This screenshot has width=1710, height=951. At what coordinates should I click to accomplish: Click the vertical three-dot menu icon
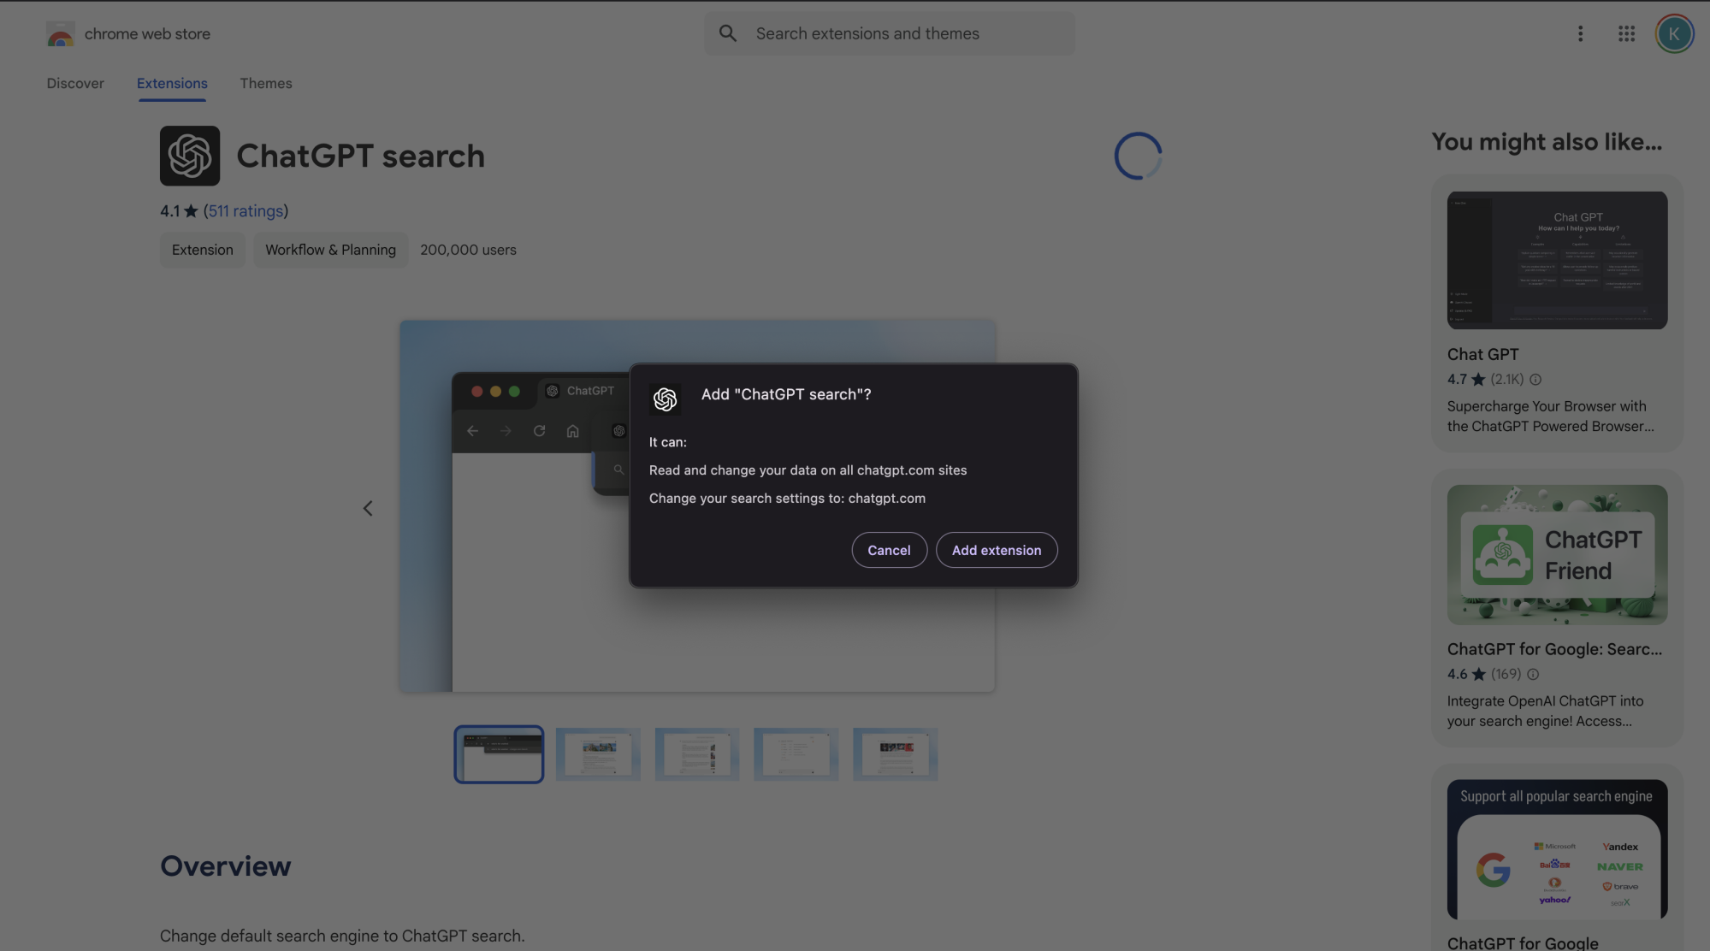(1581, 32)
